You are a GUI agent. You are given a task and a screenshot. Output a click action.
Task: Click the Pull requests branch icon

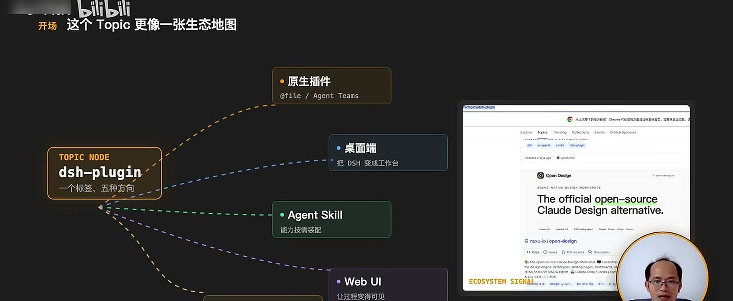563,252
